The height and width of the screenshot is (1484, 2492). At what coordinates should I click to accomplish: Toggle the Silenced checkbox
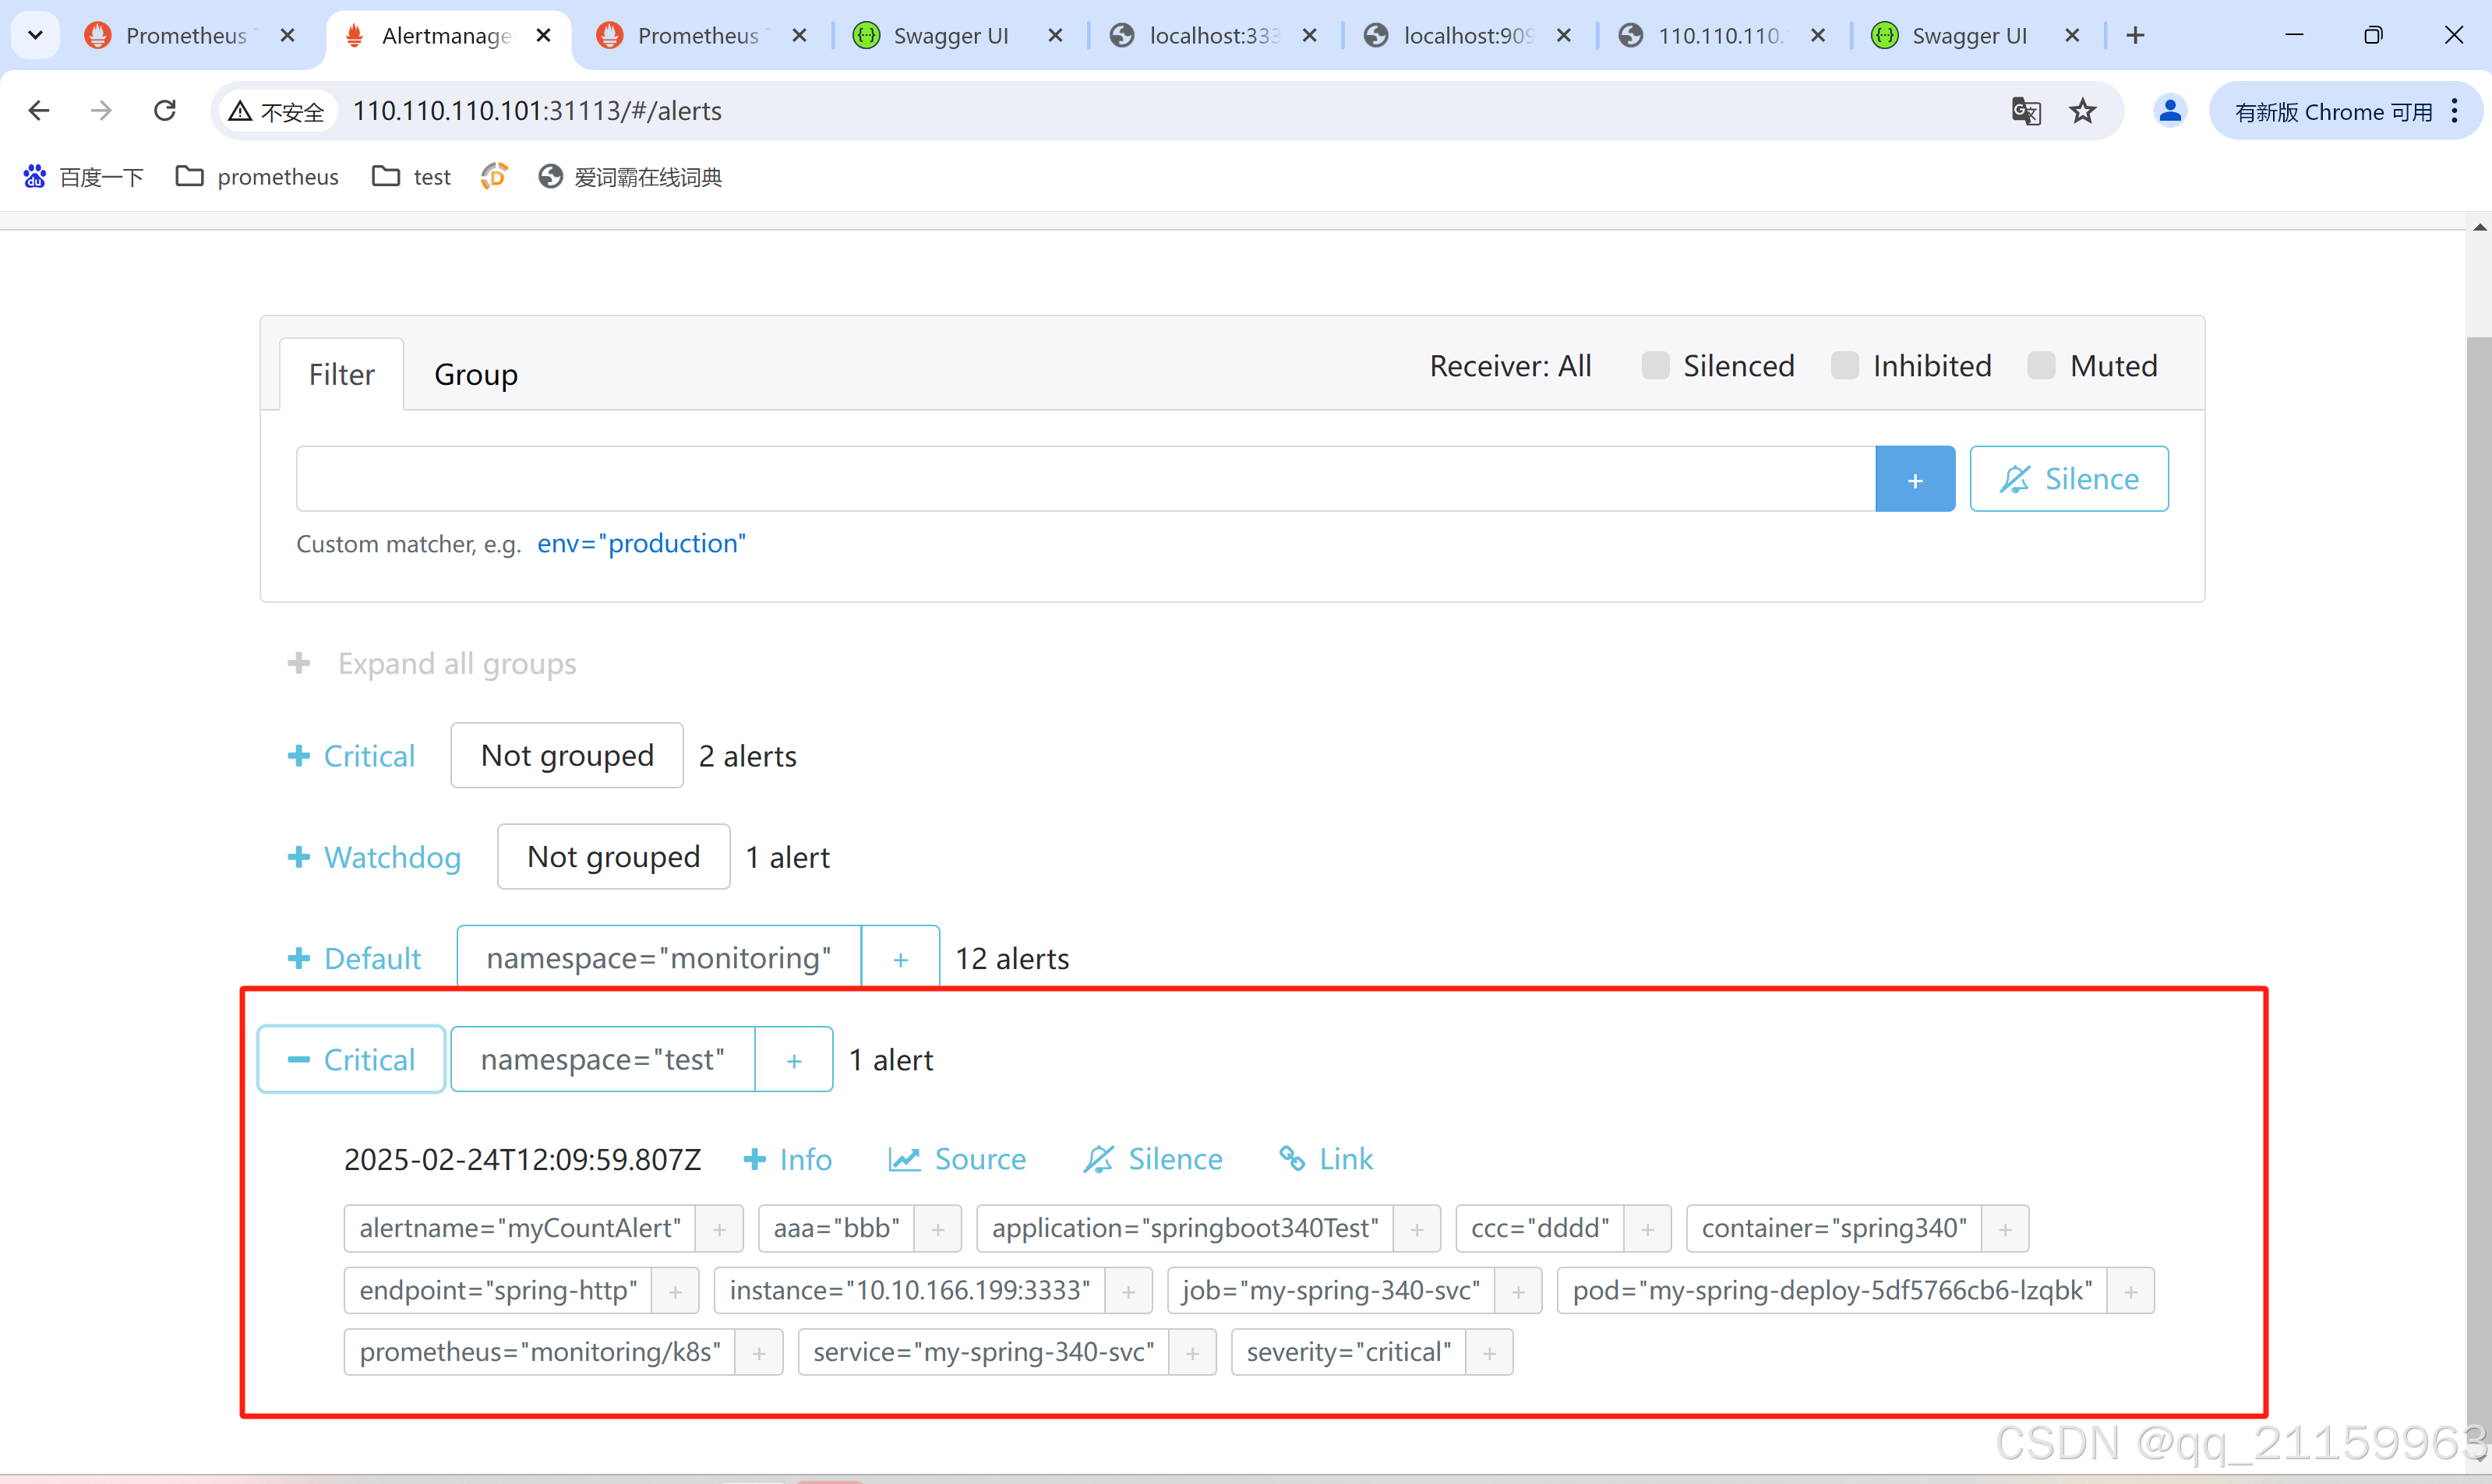pyautogui.click(x=1655, y=366)
